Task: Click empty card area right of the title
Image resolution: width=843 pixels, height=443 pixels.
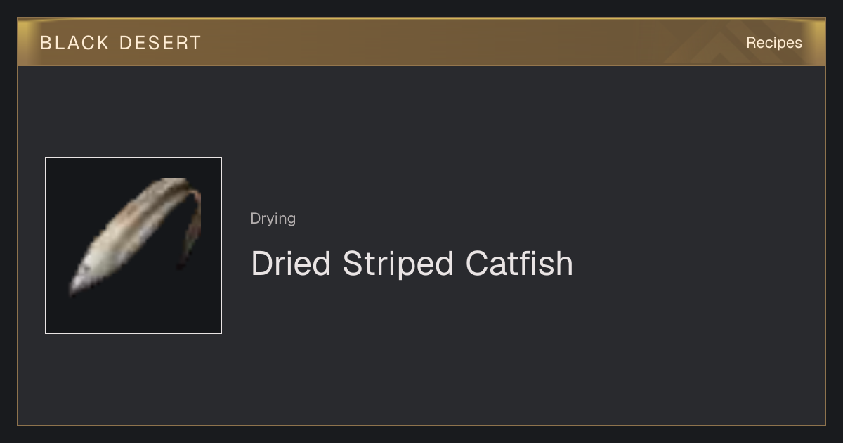Action: coord(695,264)
